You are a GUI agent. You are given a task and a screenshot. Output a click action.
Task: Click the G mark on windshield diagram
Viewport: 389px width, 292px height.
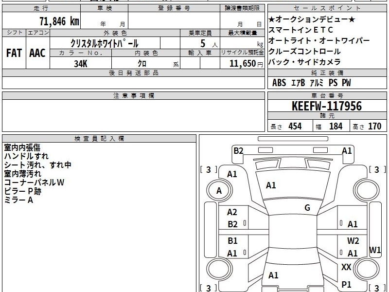[x=307, y=208]
